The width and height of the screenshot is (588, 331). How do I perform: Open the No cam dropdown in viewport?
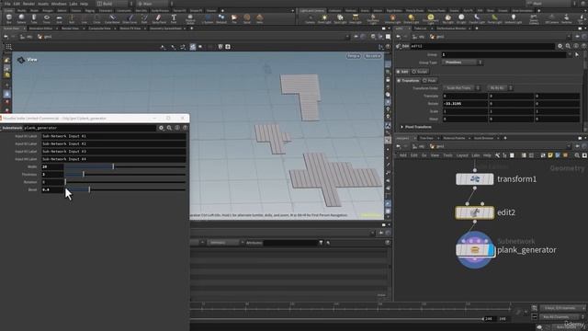click(373, 56)
